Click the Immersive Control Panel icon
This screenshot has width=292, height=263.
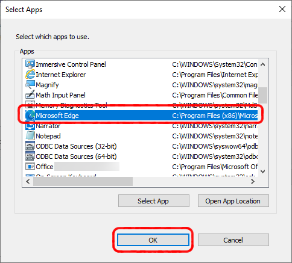(30, 64)
